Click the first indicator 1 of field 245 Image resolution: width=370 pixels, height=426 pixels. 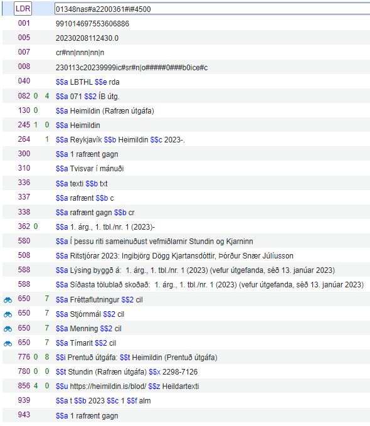click(36, 125)
